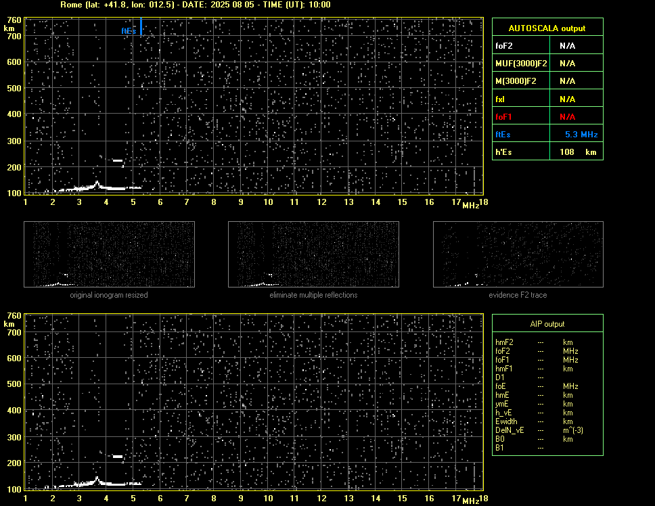Select the Ewidth entry in AIP output

click(x=506, y=421)
